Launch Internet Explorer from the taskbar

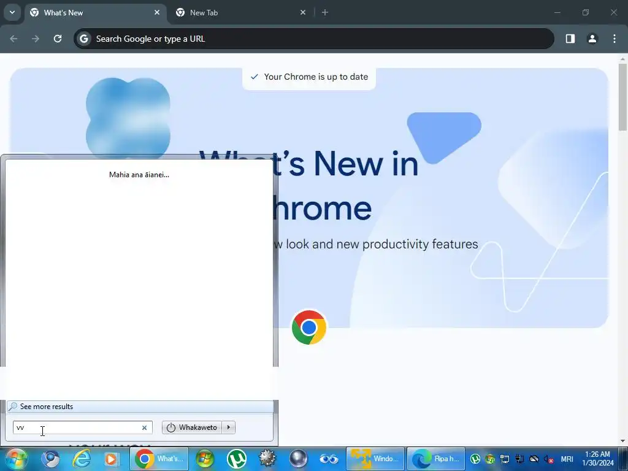(82, 459)
